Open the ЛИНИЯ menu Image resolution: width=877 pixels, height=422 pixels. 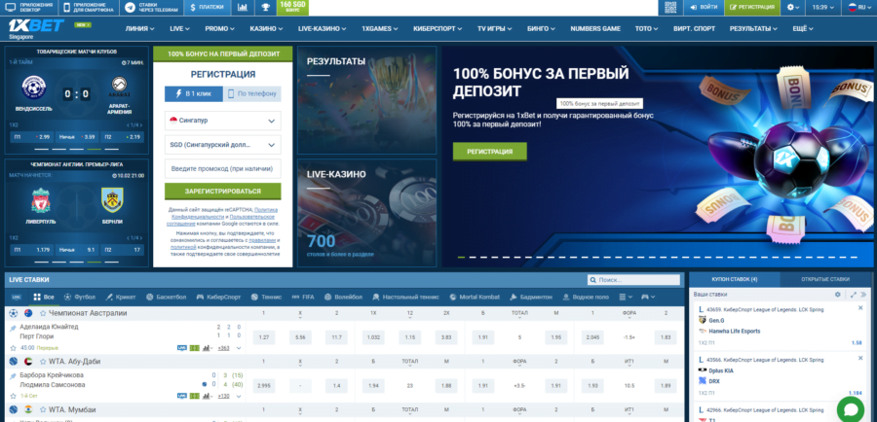tap(139, 28)
